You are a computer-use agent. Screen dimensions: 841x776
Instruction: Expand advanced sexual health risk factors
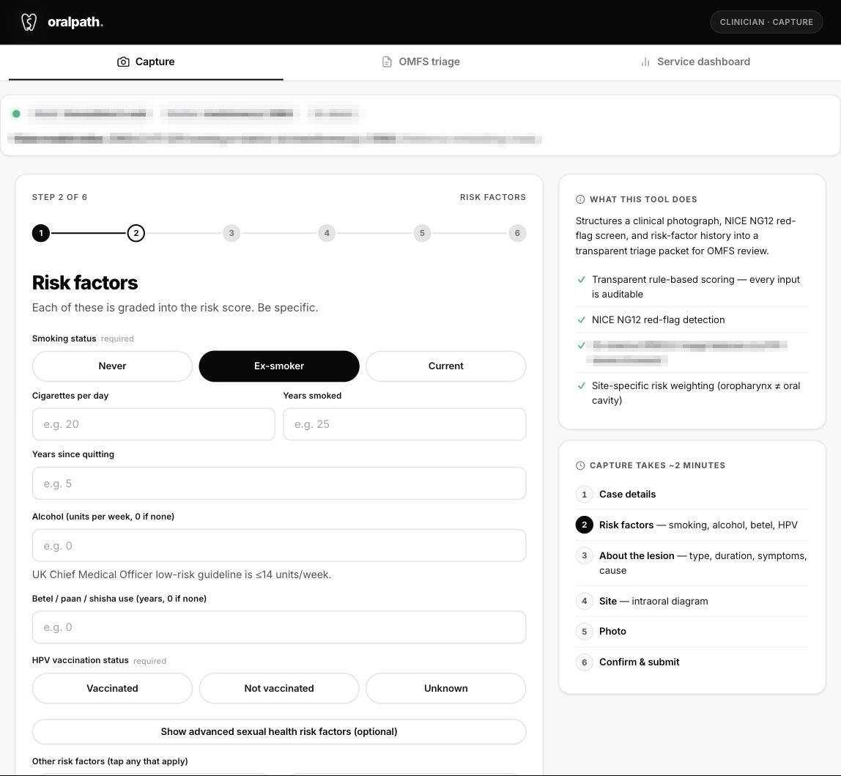tap(279, 732)
